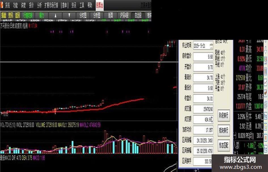Click the yellow 返回 toolbar button
Screen dimensions: 268x172
click(x=17, y=16)
